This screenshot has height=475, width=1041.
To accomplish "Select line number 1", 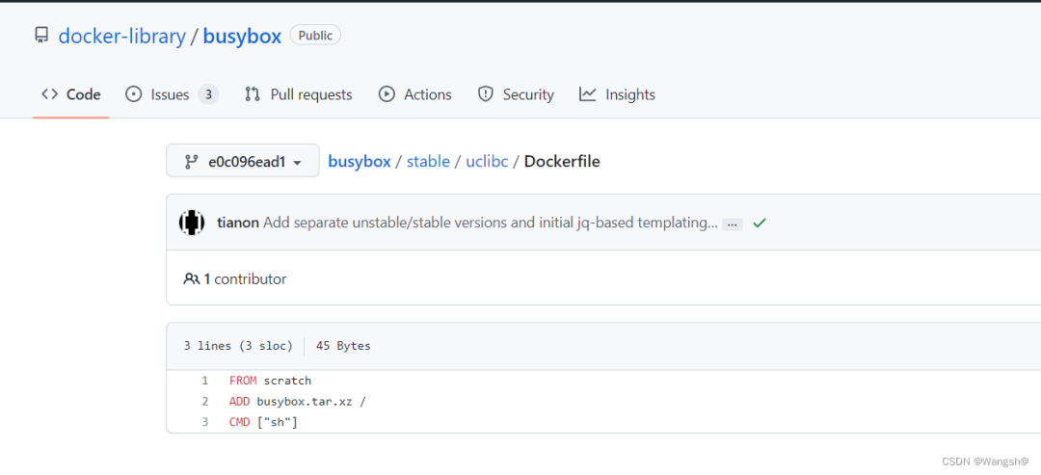I will (x=205, y=381).
